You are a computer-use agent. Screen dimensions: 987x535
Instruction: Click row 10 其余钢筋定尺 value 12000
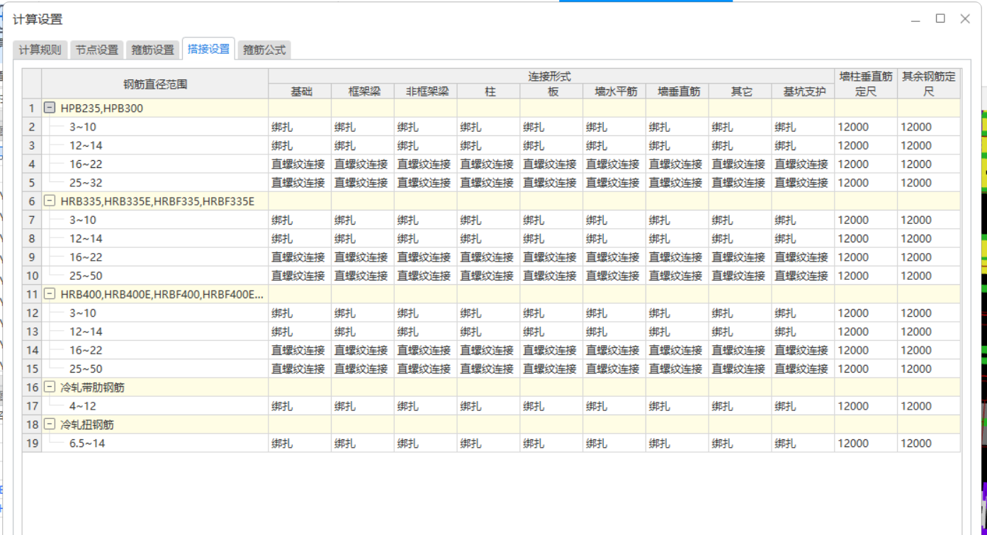pos(929,276)
